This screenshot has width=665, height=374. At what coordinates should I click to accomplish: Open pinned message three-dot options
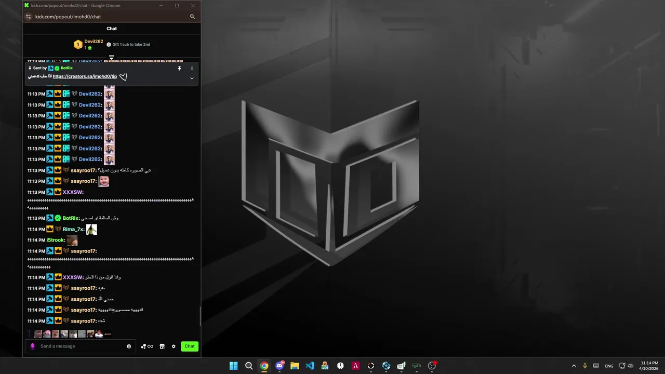tap(192, 68)
